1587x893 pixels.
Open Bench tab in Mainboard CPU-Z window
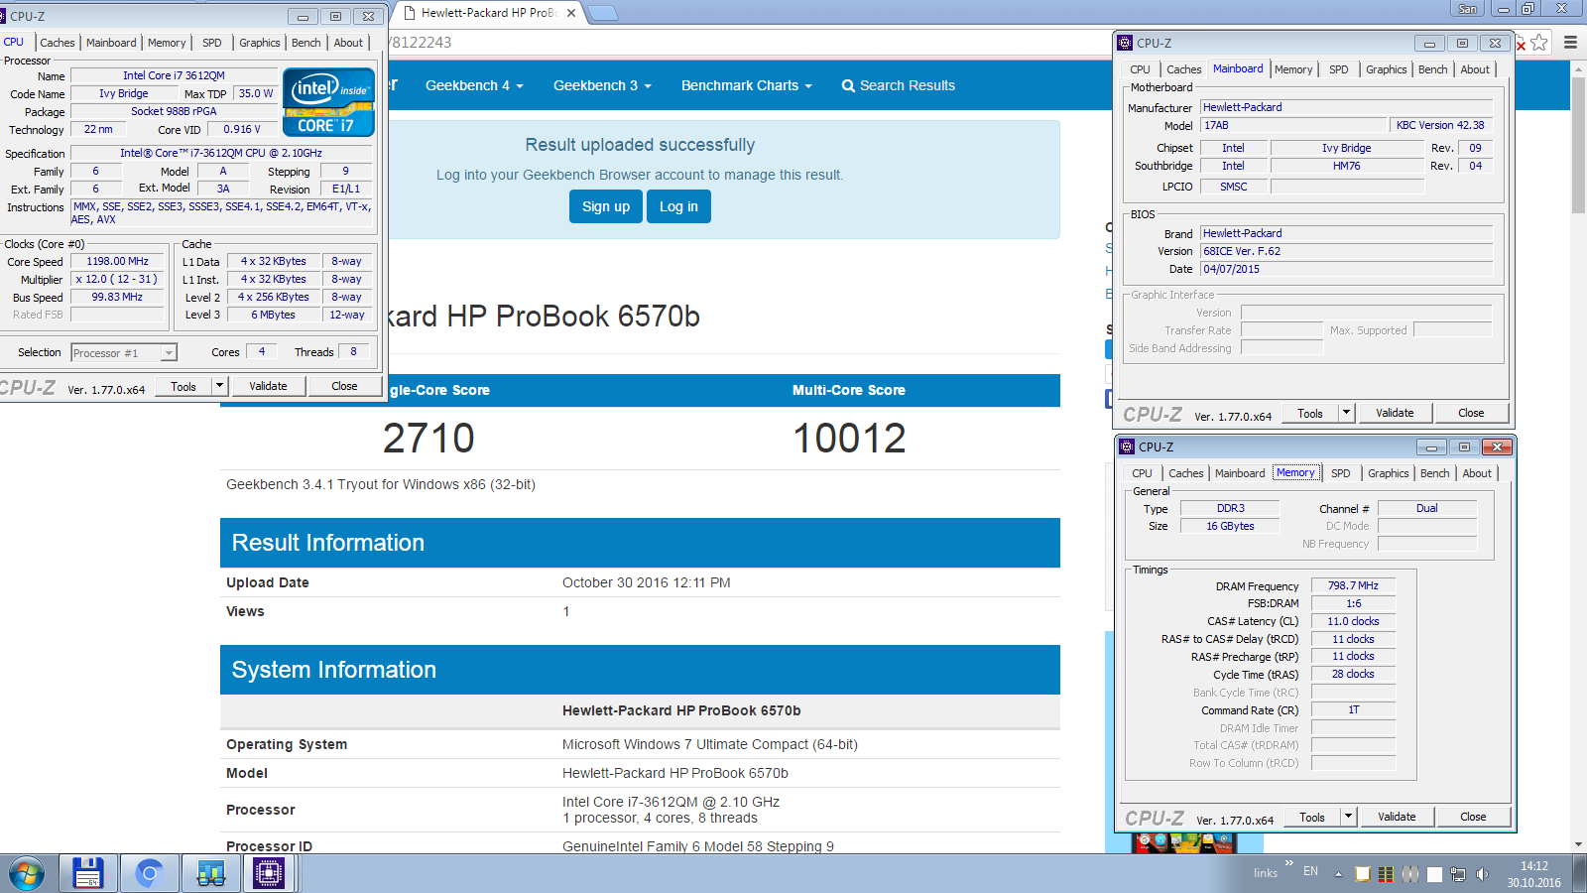(1433, 69)
